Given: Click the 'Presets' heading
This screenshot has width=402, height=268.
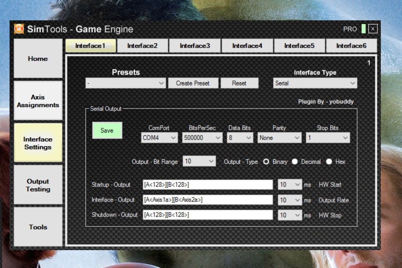Looking at the screenshot, I should click(x=126, y=72).
